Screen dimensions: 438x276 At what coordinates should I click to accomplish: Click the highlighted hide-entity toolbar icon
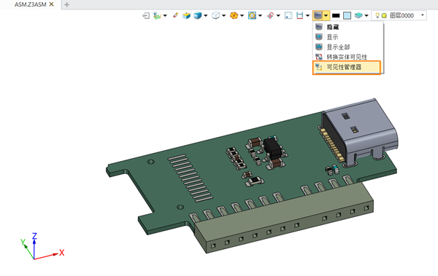coord(318,15)
